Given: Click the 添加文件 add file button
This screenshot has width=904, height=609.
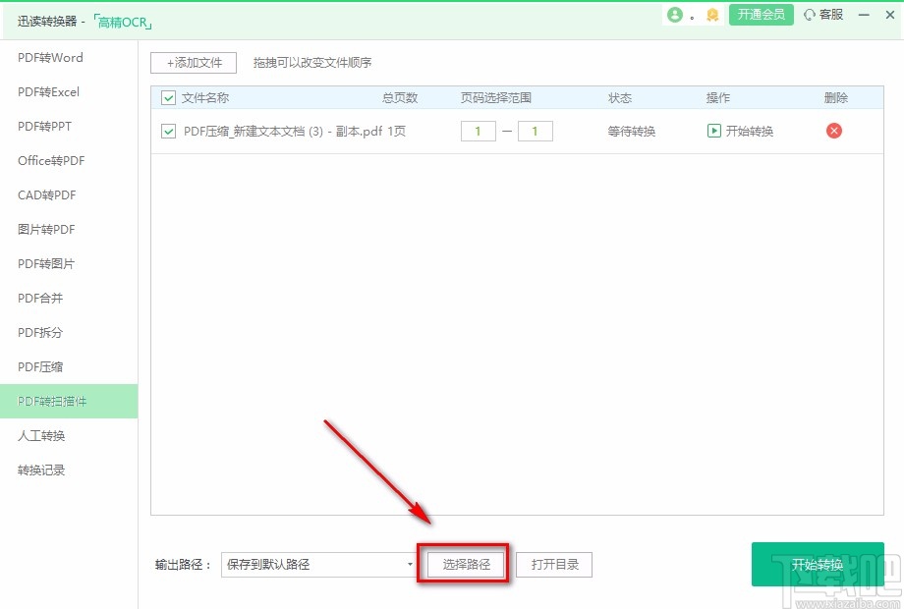Looking at the screenshot, I should (193, 62).
